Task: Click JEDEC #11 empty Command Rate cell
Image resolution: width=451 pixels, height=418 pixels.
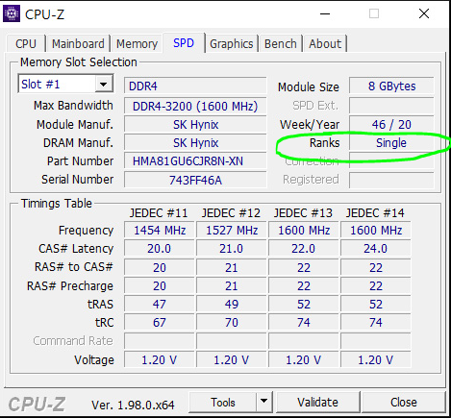Action: tap(160, 341)
